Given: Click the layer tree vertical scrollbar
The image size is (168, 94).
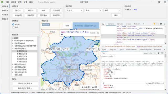Looking at the screenshot, I should (x=38, y=56).
